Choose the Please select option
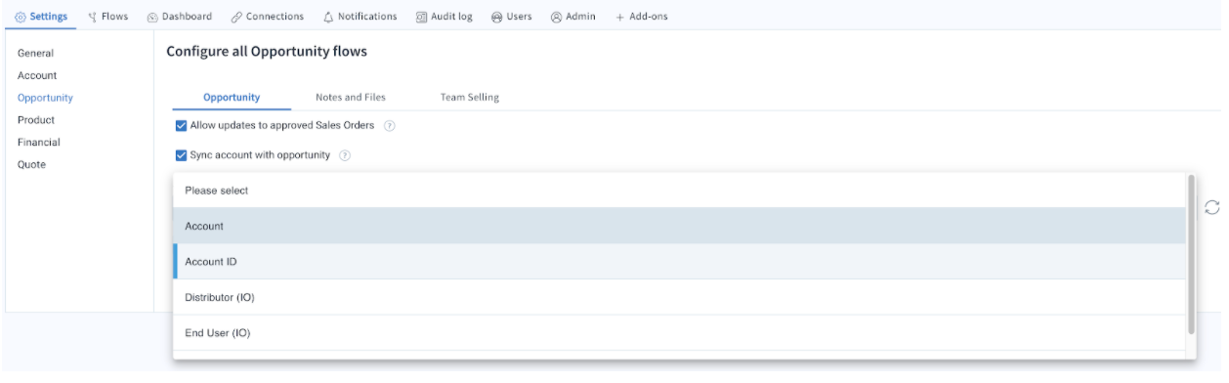The height and width of the screenshot is (383, 1229). [679, 191]
